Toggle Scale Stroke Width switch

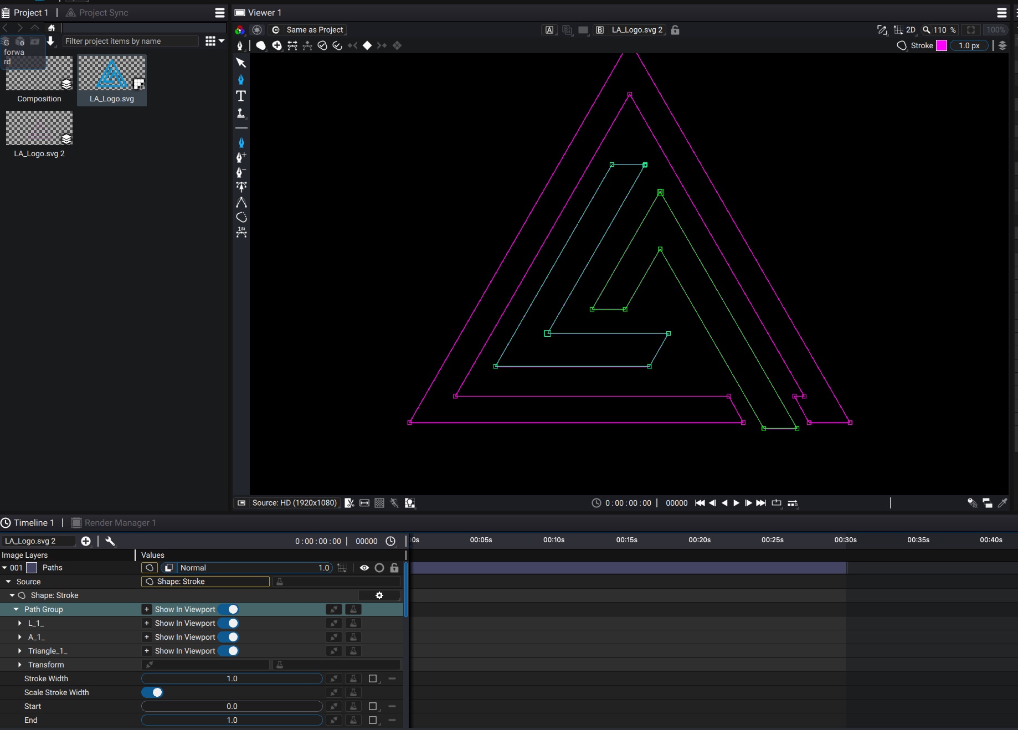tap(152, 692)
